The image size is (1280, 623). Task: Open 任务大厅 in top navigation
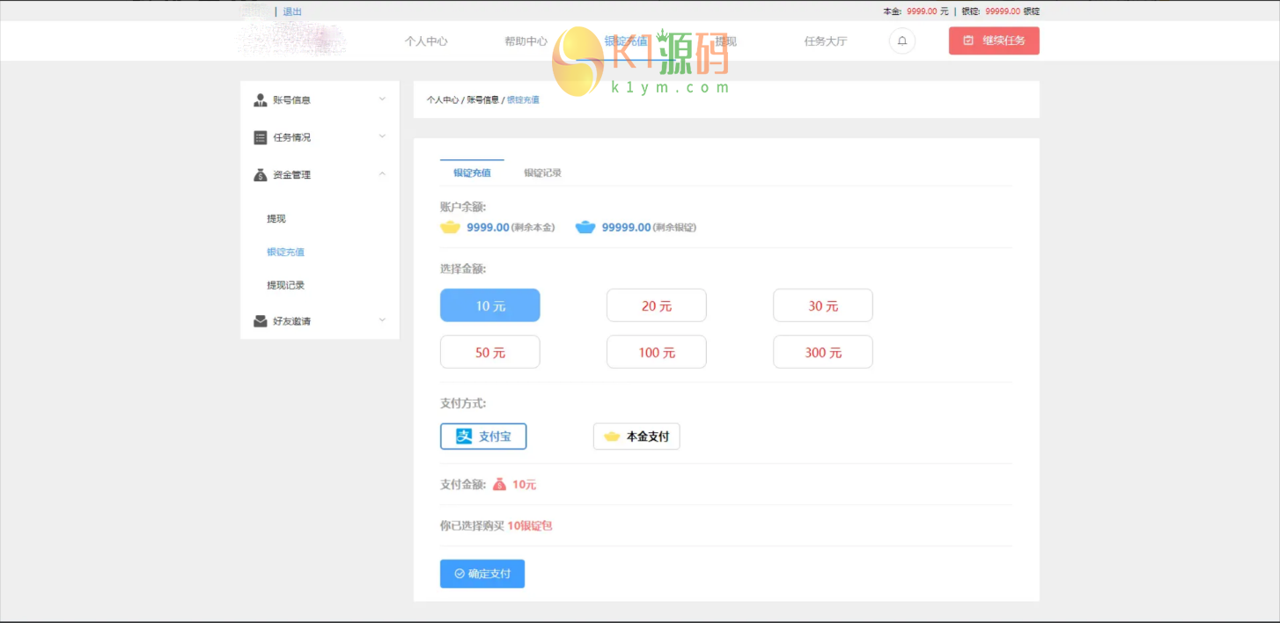coord(825,41)
